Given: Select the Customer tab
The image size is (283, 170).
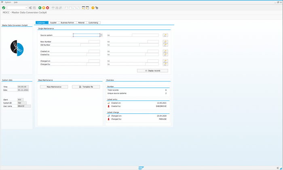Looking at the screenshot, I should click(x=42, y=23).
